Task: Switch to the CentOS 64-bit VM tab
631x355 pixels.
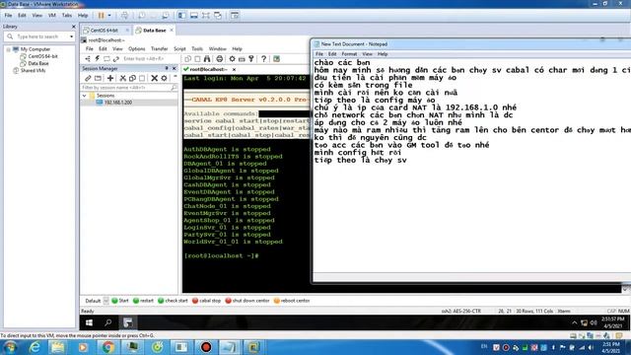Action: 105,31
